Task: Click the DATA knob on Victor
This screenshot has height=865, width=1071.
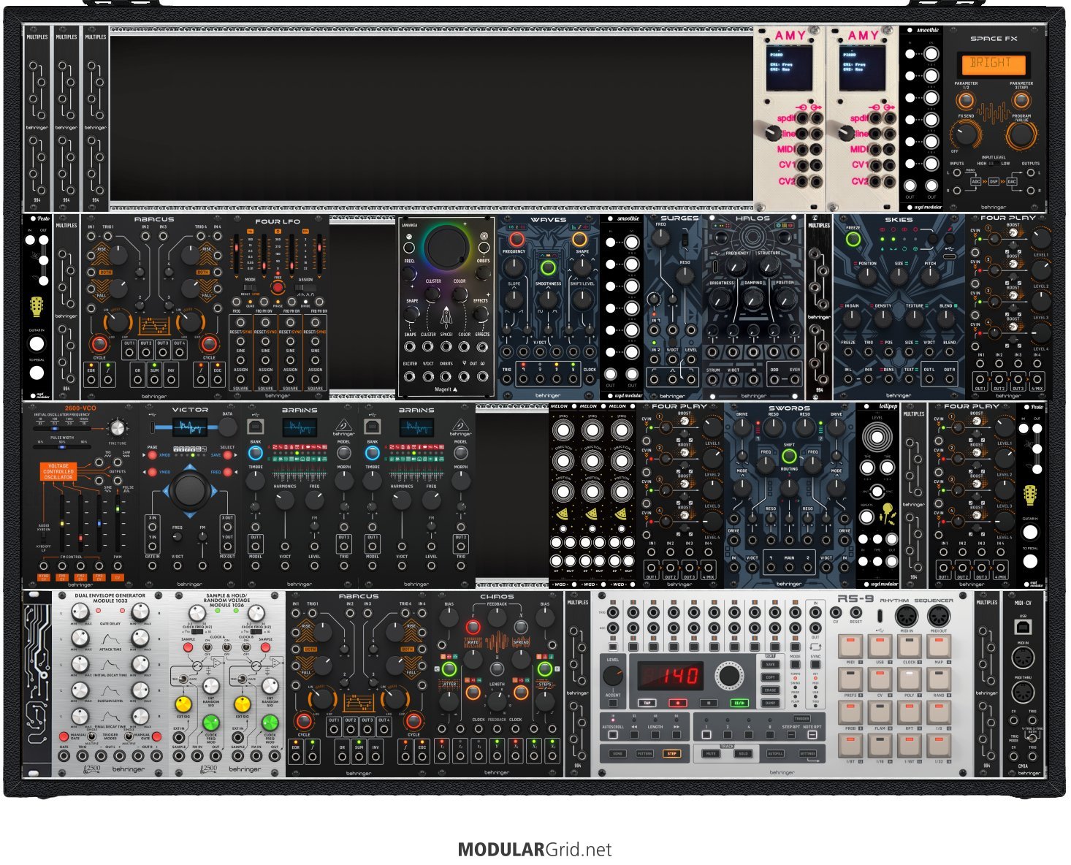Action: click(x=228, y=427)
